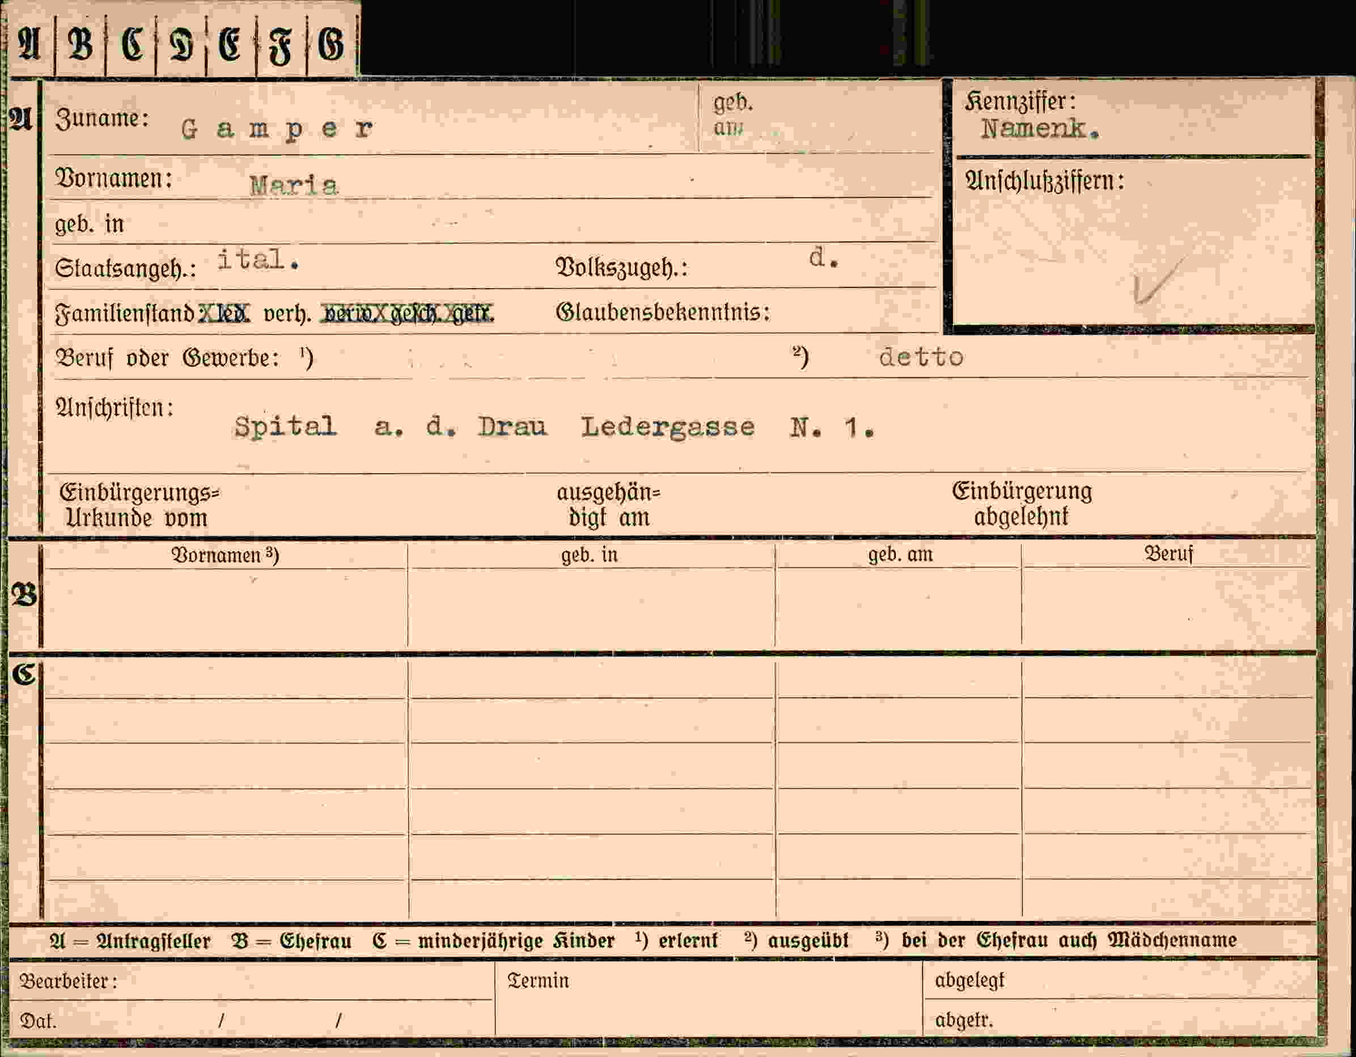Viewport: 1356px width, 1057px height.
Task: Click the typed first name 'Maria'
Action: (x=294, y=185)
